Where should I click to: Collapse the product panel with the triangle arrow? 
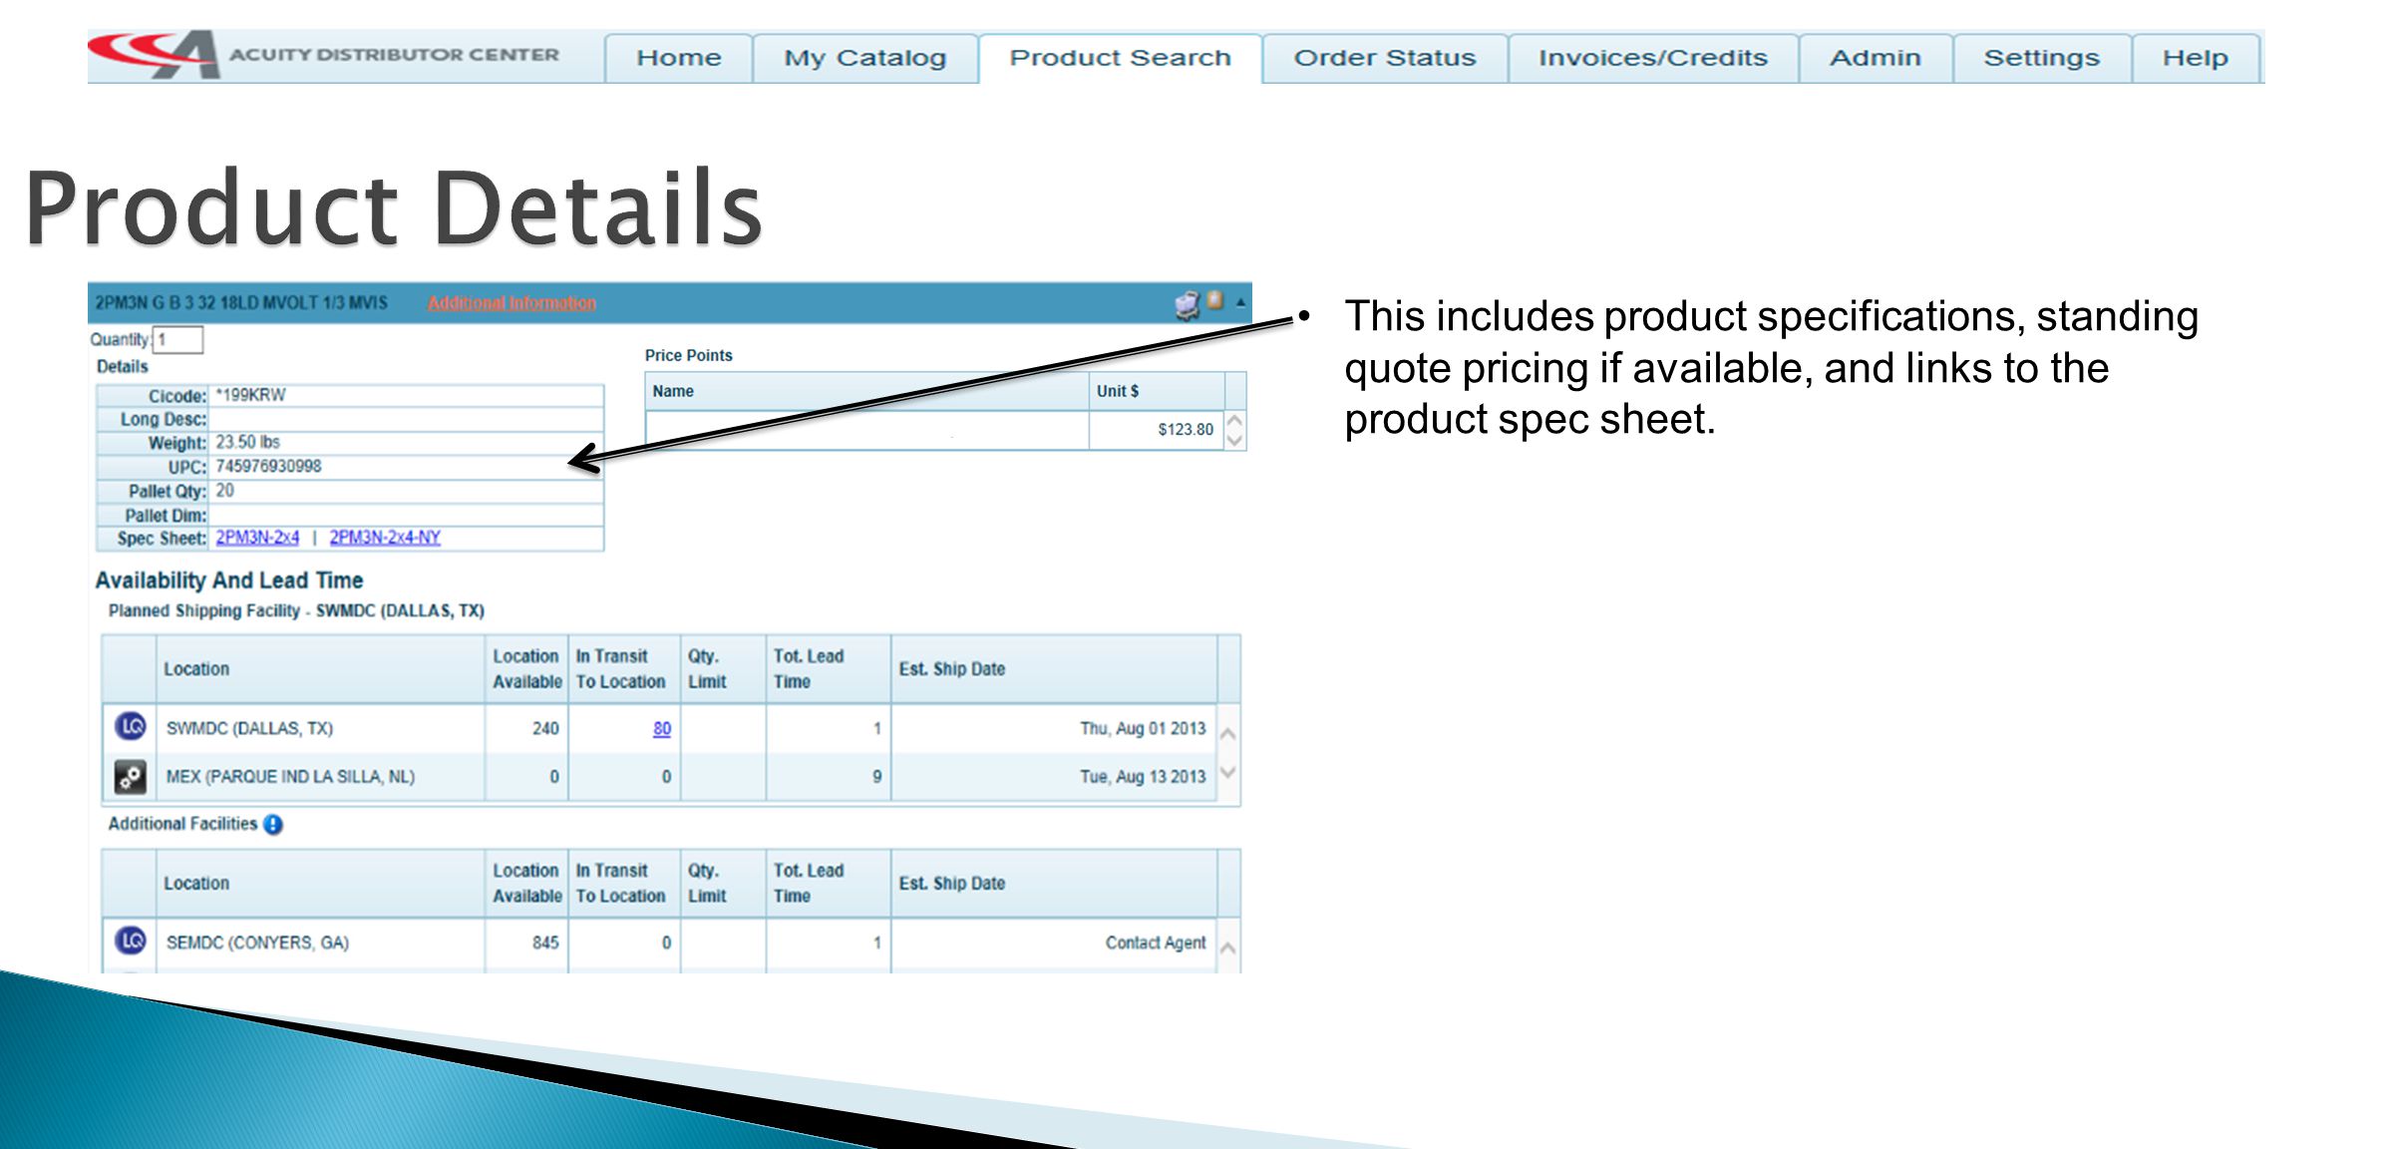tap(1240, 301)
